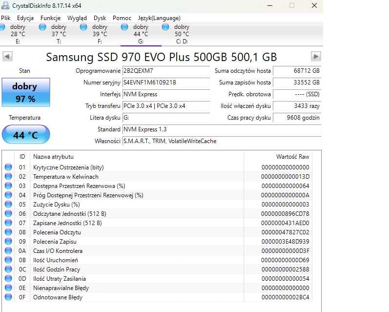Select the Temperatura w Kelwinach row name

pyautogui.click(x=66, y=176)
